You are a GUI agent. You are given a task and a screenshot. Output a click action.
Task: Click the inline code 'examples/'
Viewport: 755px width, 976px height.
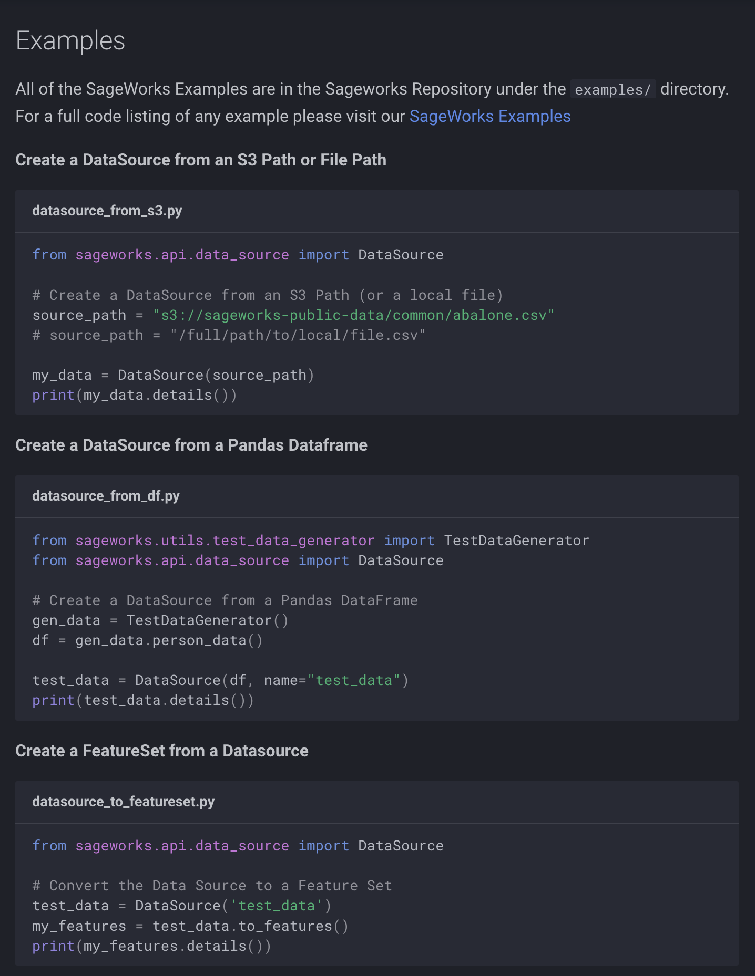pos(613,89)
